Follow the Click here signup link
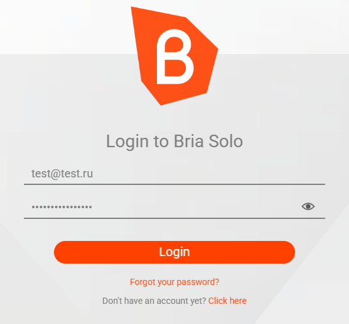Screen dimensions: 349x324 pos(227,301)
